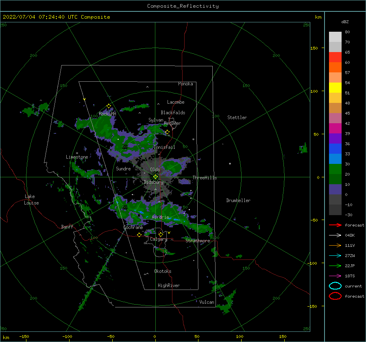Image resolution: width=366 pixels, height=342 pixels.
Task: Select the magenta 42 dBZ color swatch
Action: click(335, 128)
